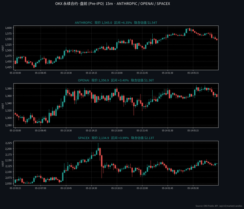
Task: Click the tall red candle after the SPACEX peak
Action: tap(102, 161)
